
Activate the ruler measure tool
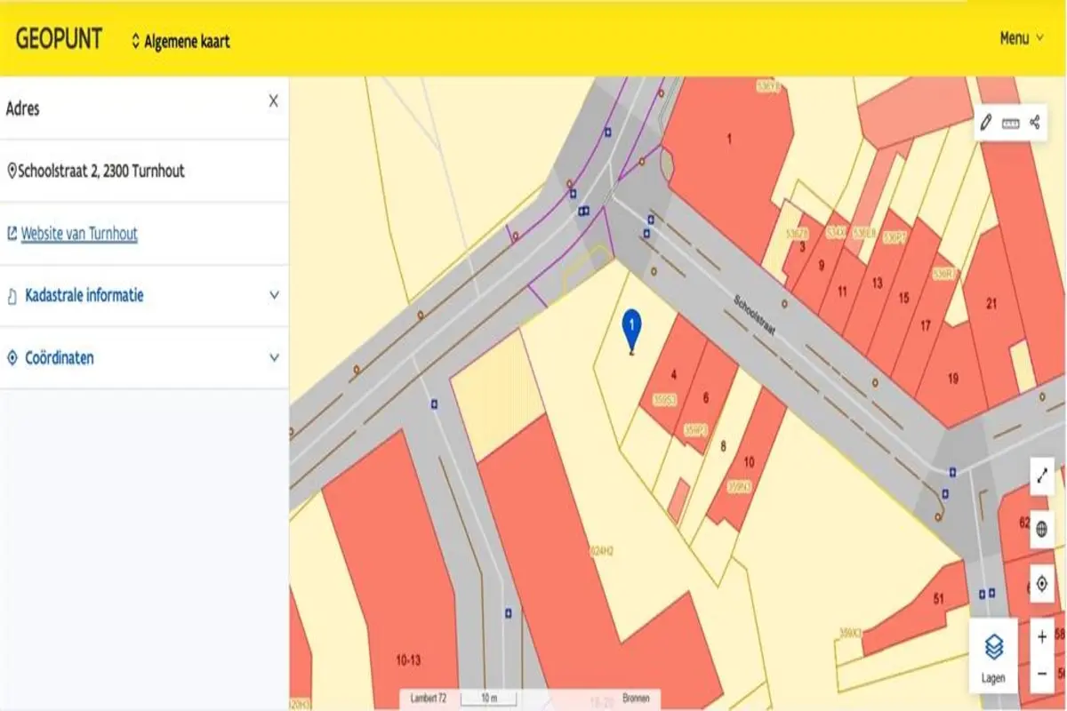pos(1010,124)
